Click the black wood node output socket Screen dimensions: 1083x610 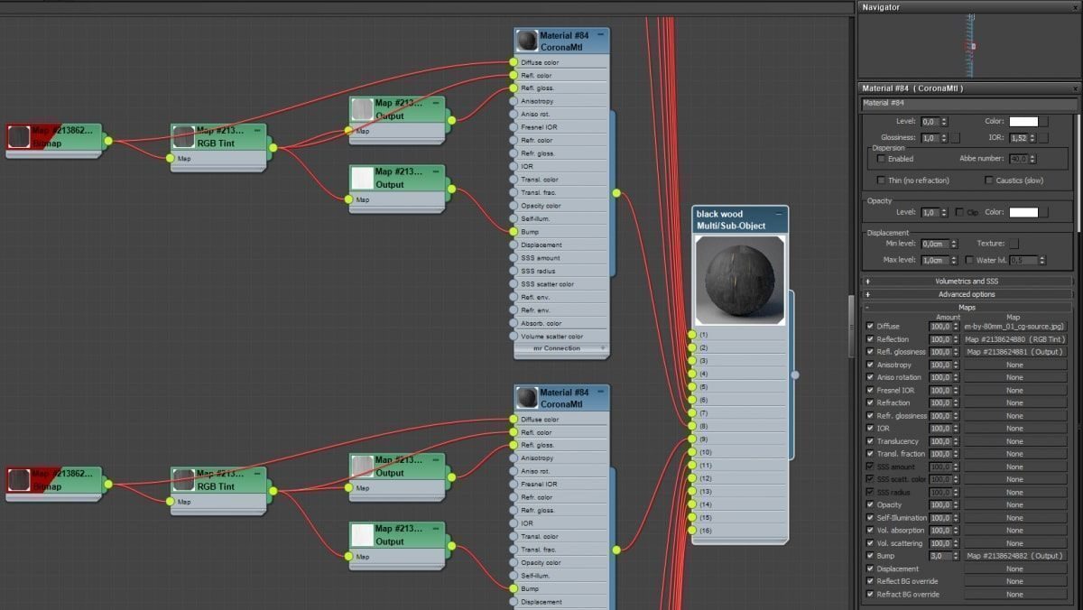click(795, 374)
